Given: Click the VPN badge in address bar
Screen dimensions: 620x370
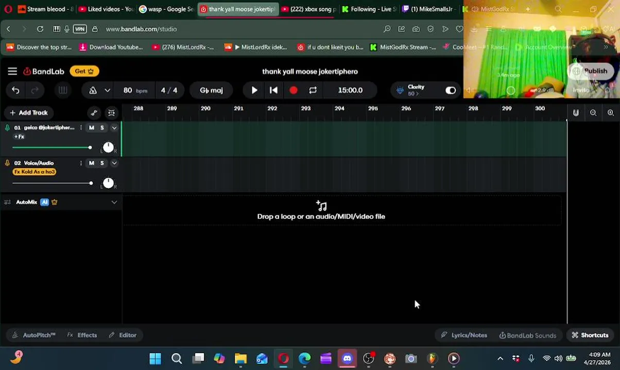Looking at the screenshot, I should pyautogui.click(x=80, y=29).
